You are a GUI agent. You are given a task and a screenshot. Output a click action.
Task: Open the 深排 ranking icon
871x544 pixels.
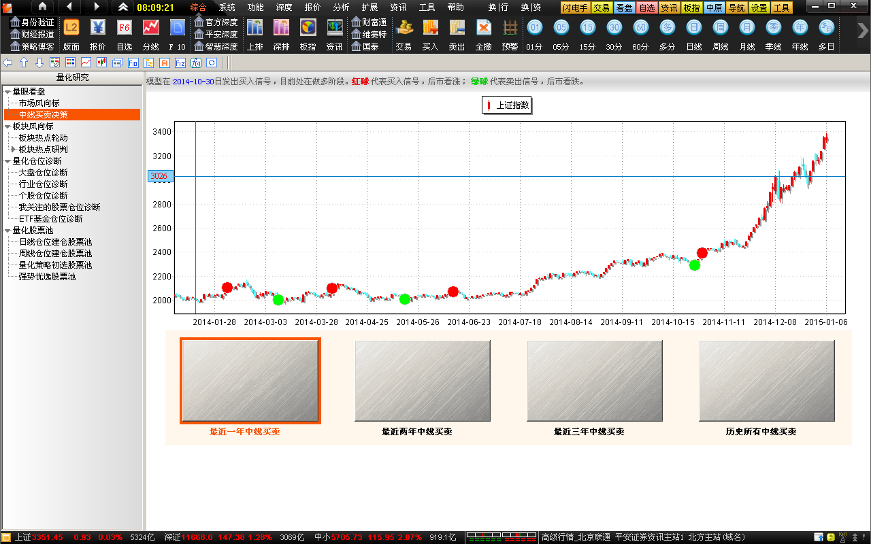[x=282, y=27]
